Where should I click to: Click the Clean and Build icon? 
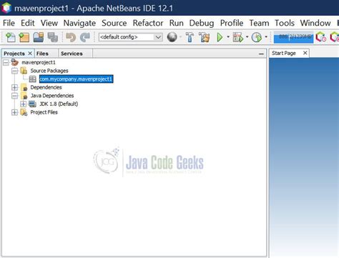click(x=205, y=37)
